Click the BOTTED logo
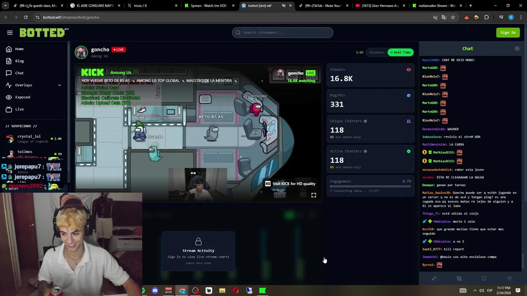 coord(44,32)
